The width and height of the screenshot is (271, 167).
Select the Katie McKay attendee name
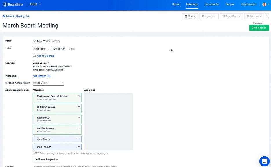point(44,118)
